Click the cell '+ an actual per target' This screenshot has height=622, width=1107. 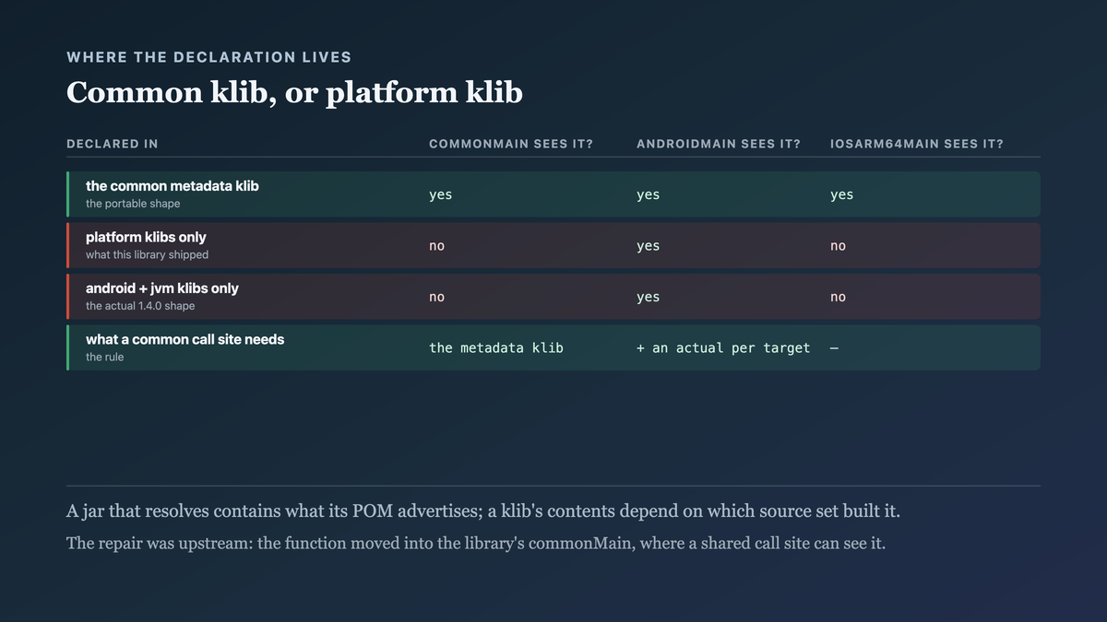723,348
